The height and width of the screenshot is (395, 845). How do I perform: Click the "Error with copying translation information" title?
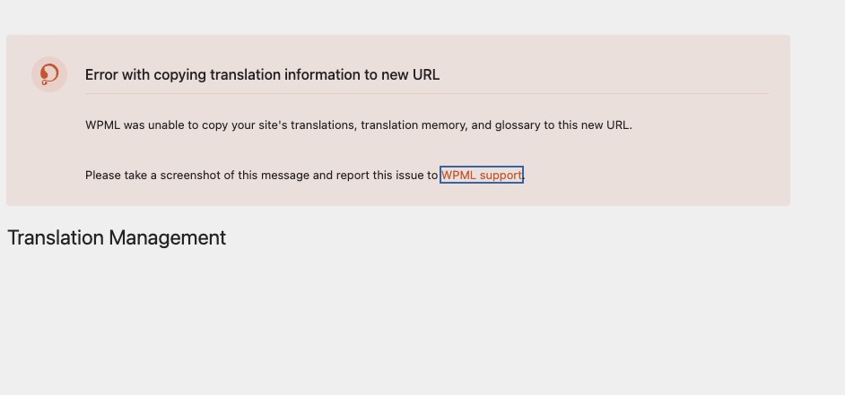click(x=262, y=75)
